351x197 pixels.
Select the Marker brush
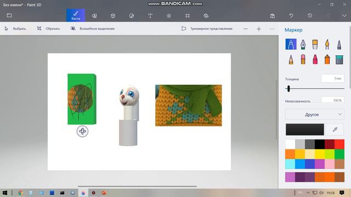(291, 44)
